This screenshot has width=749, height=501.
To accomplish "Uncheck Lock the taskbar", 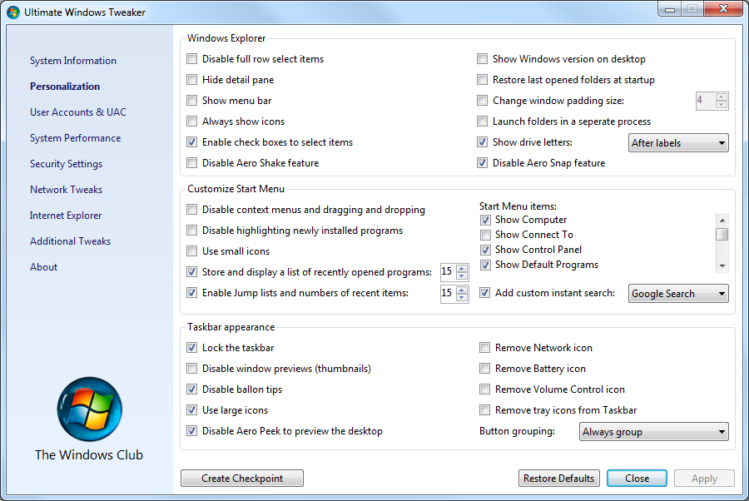I will click(x=191, y=348).
